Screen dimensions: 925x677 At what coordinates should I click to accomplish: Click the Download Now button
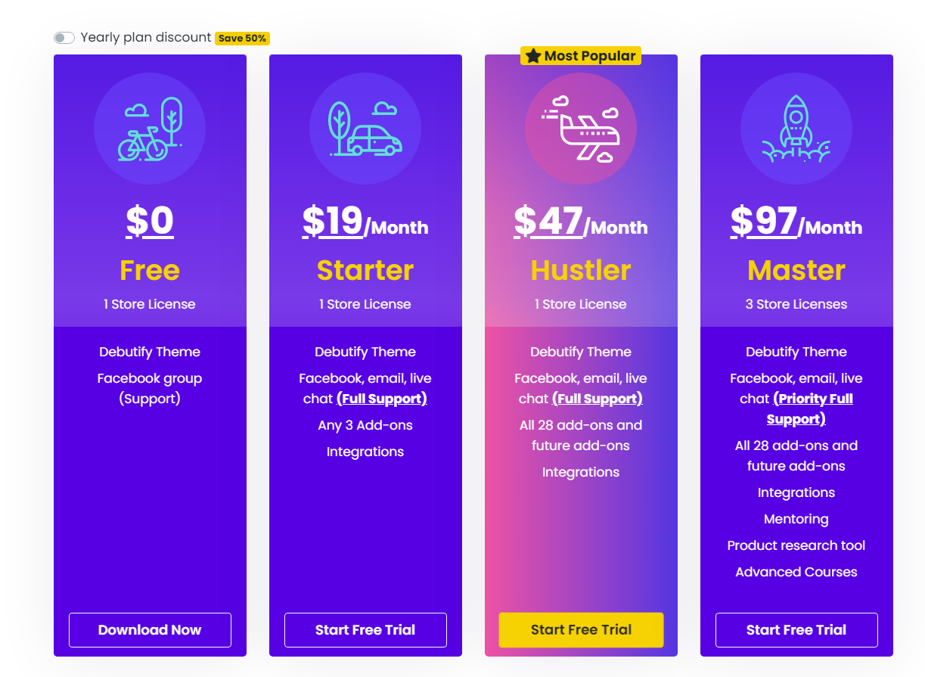pos(150,630)
